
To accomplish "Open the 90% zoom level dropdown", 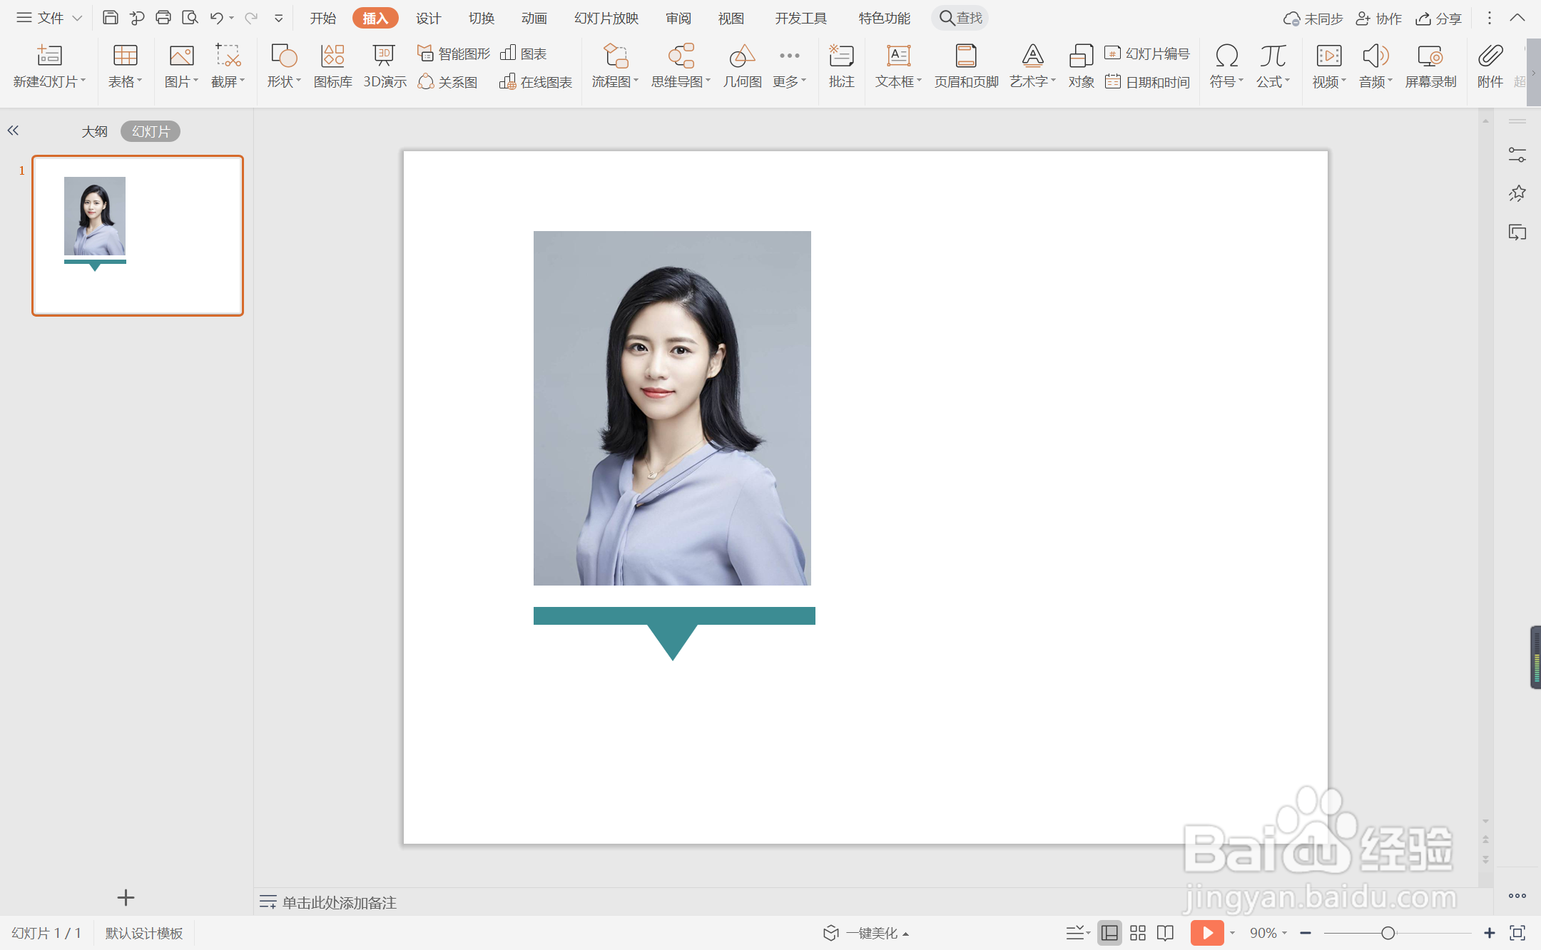I will click(1268, 933).
